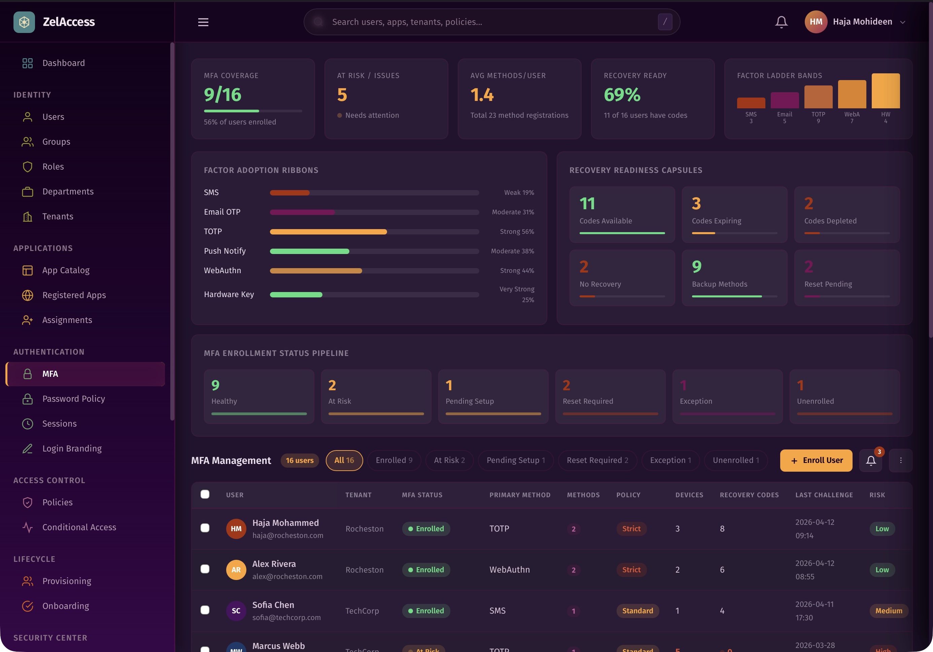Select all users header checkbox
Image resolution: width=933 pixels, height=652 pixels.
pyautogui.click(x=205, y=494)
